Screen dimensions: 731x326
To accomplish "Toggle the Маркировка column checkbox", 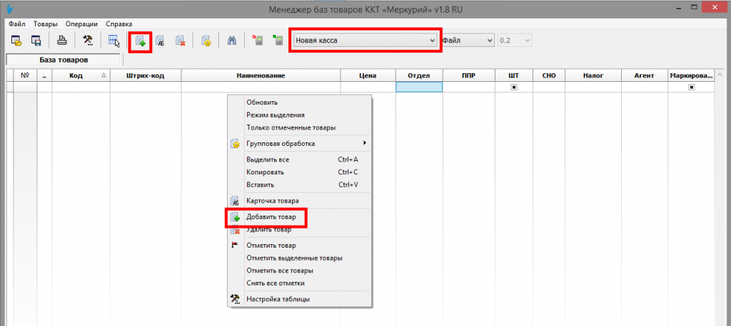I will pyautogui.click(x=691, y=87).
